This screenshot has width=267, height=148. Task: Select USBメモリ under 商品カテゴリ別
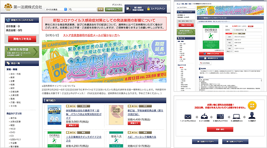pyautogui.click(x=16, y=139)
